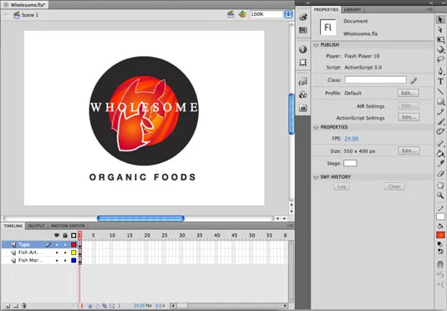The image size is (447, 311).
Task: Collapse the PUBLISH section
Action: coord(316,45)
